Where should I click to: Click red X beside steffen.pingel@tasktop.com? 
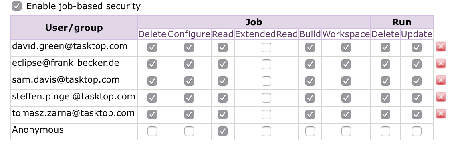pos(441,97)
